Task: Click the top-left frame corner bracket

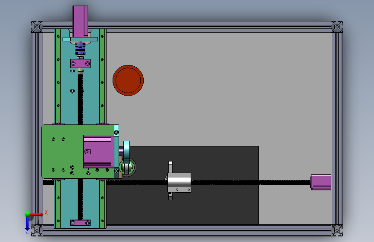Action: [x=37, y=27]
